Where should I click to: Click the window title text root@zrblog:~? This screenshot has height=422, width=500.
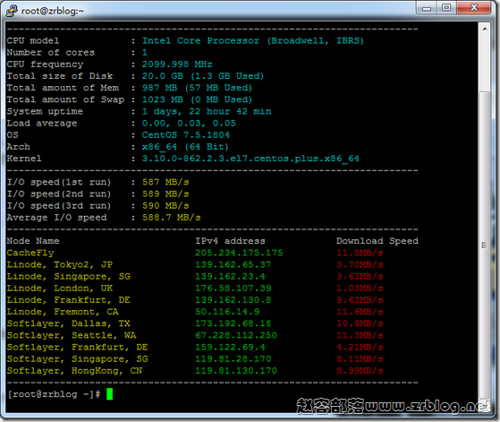pyautogui.click(x=52, y=11)
